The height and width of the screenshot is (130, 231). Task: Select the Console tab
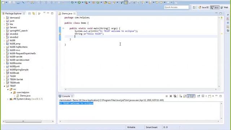click(66, 96)
